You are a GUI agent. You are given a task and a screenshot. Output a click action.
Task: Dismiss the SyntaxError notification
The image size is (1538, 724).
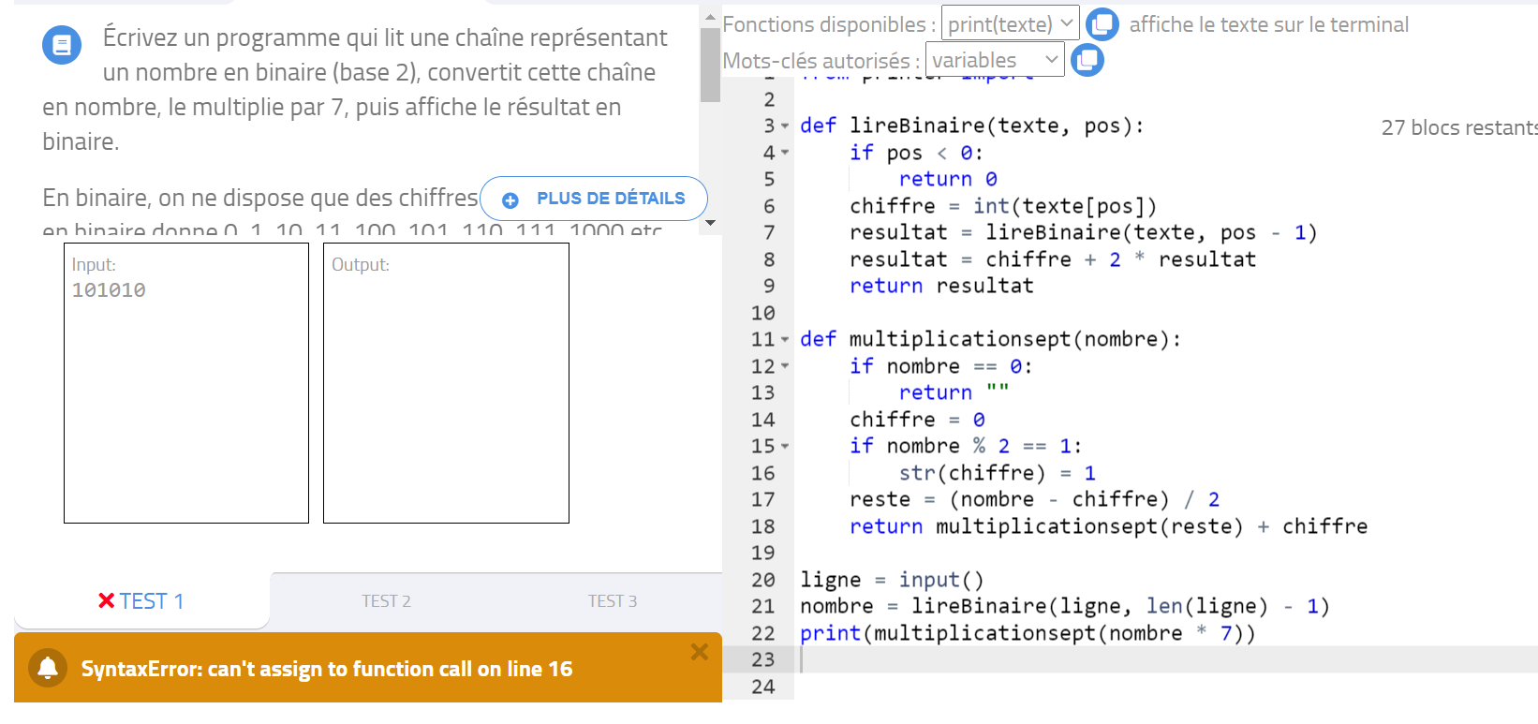coord(699,652)
